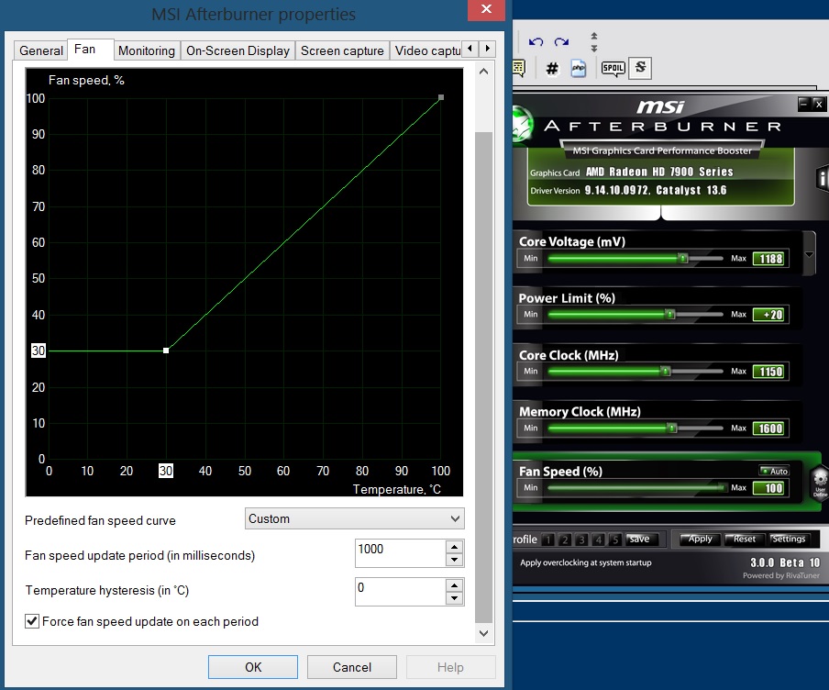Viewport: 829px width, 690px height.
Task: Open Predefined fan speed curve dropdown
Action: tap(354, 518)
